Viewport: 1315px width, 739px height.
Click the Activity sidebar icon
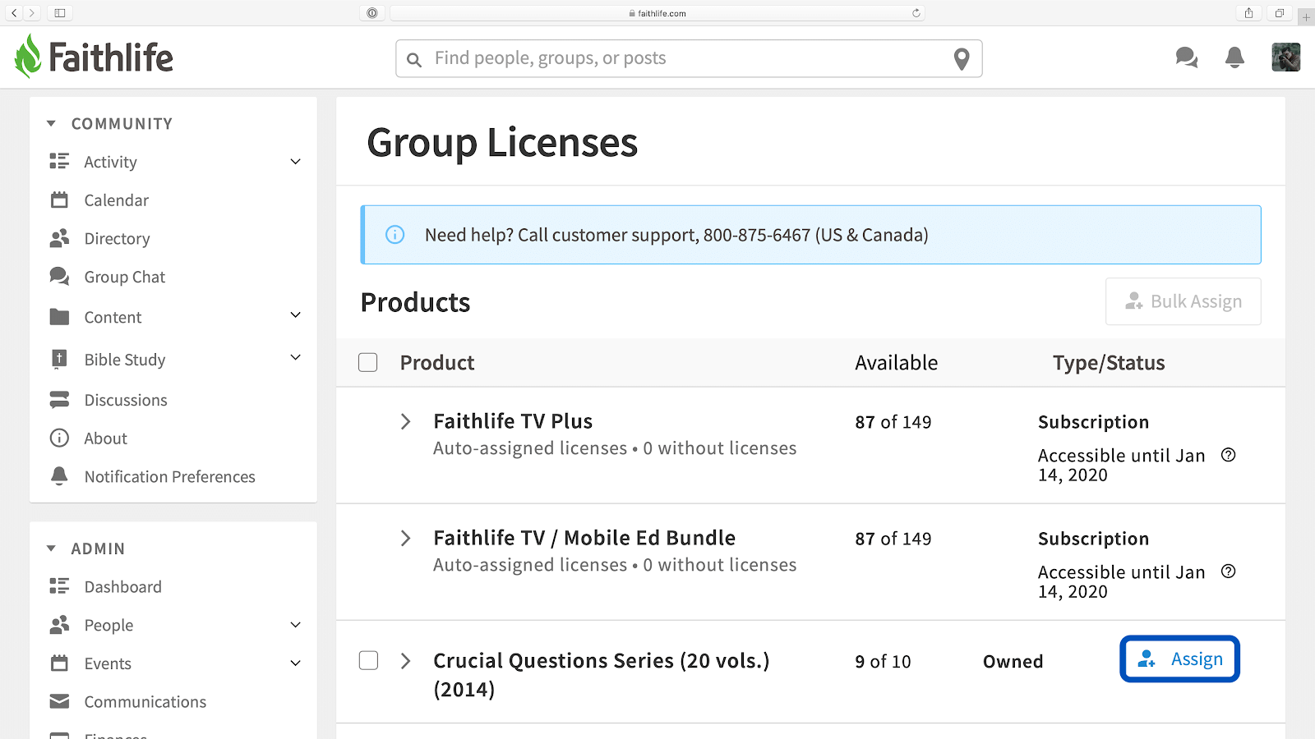[59, 161]
